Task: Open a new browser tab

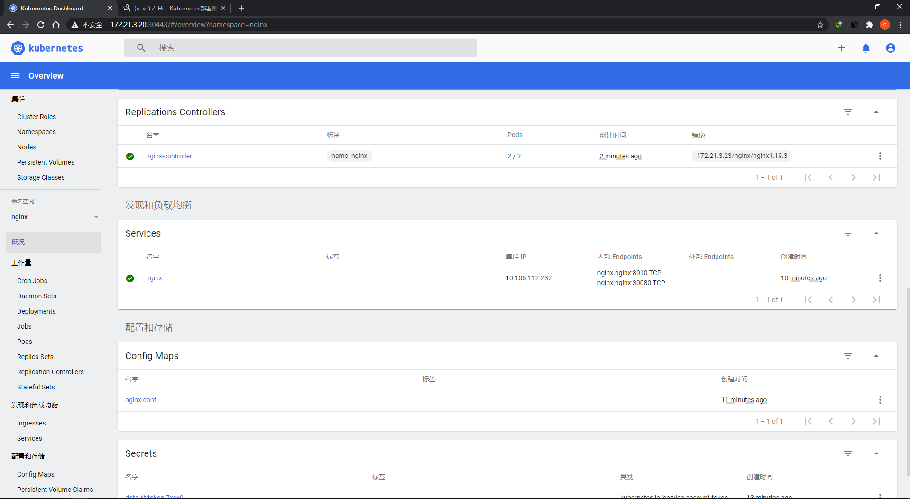Action: (241, 8)
